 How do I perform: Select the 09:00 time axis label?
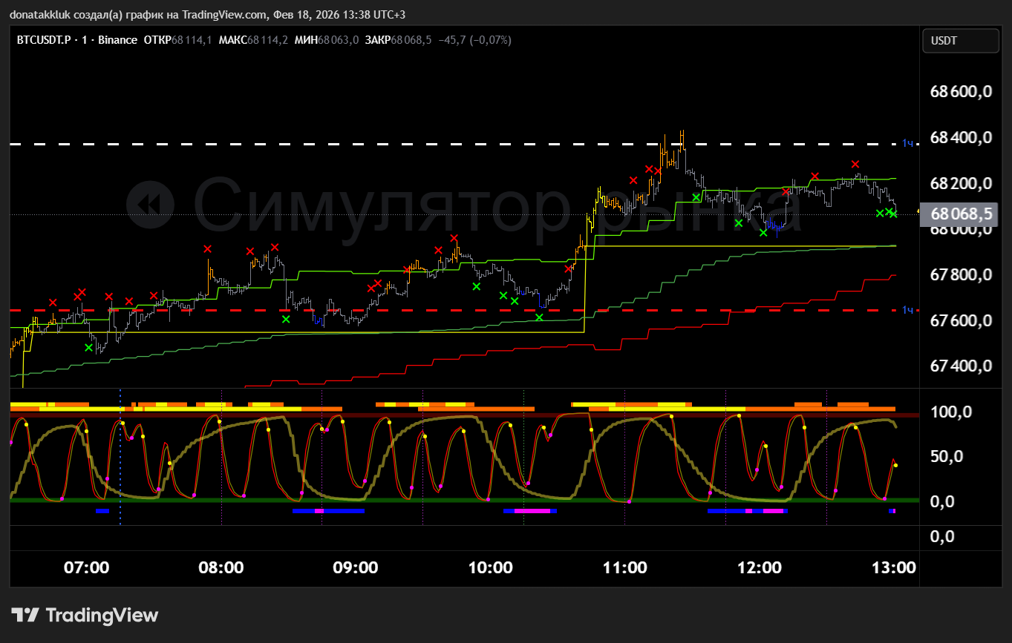point(356,568)
